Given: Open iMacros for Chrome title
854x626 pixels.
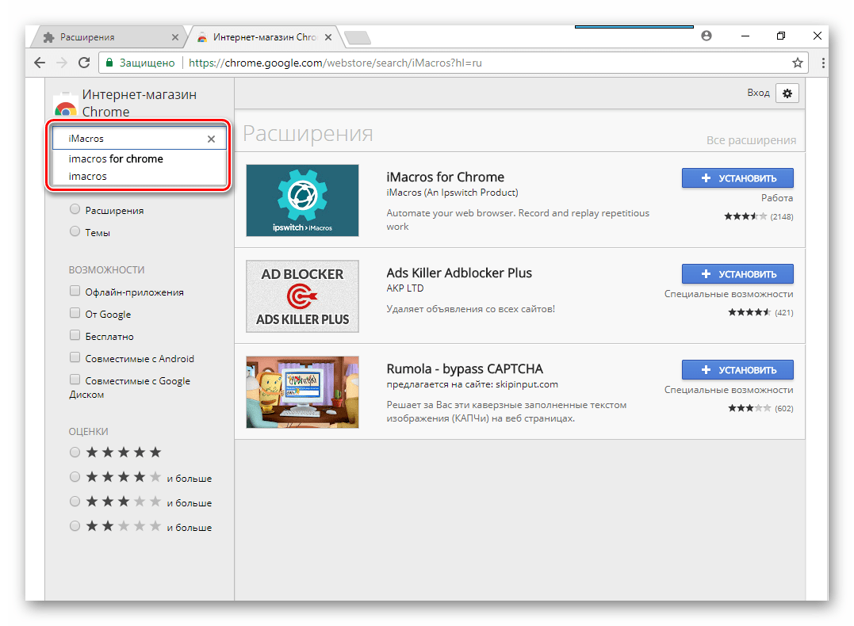Looking at the screenshot, I should pyautogui.click(x=445, y=177).
